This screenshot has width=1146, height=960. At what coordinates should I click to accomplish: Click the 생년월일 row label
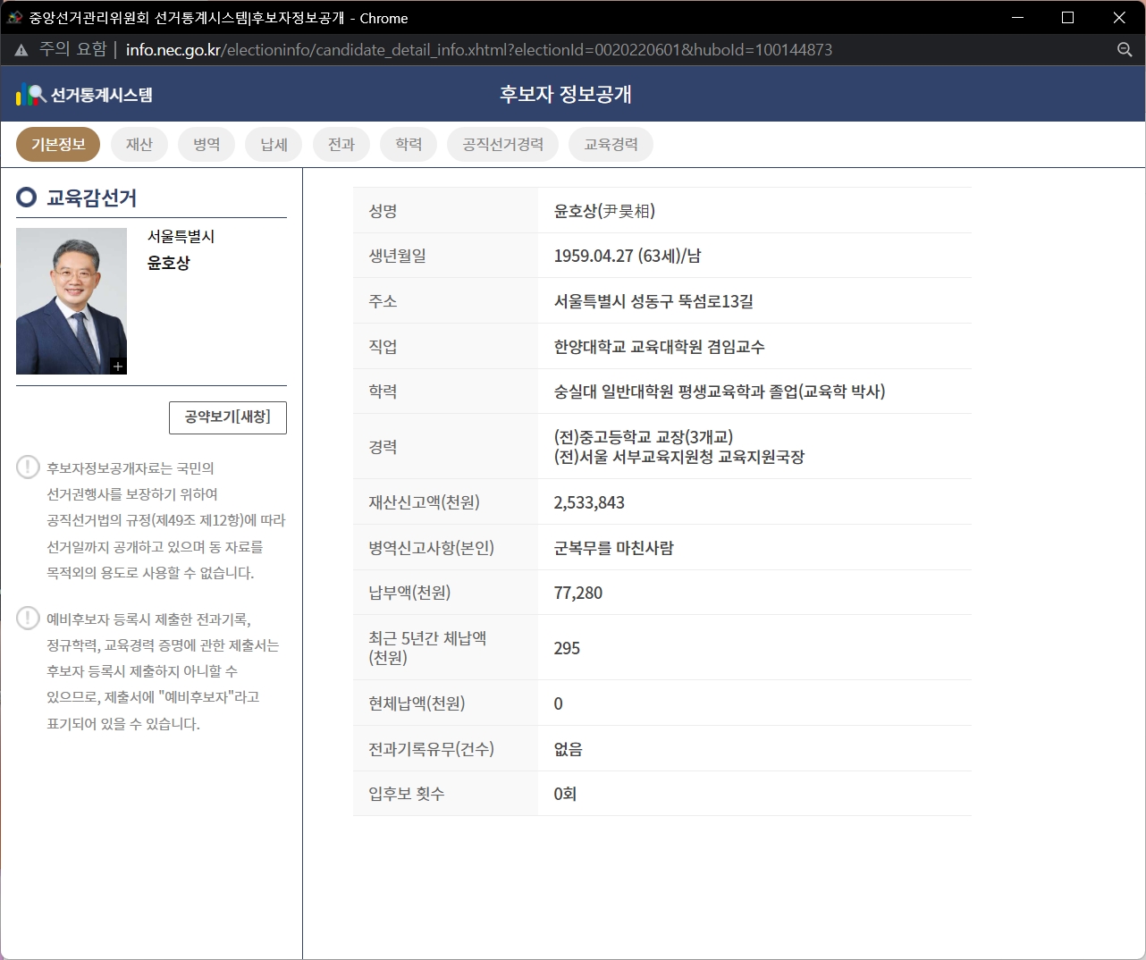coord(398,256)
